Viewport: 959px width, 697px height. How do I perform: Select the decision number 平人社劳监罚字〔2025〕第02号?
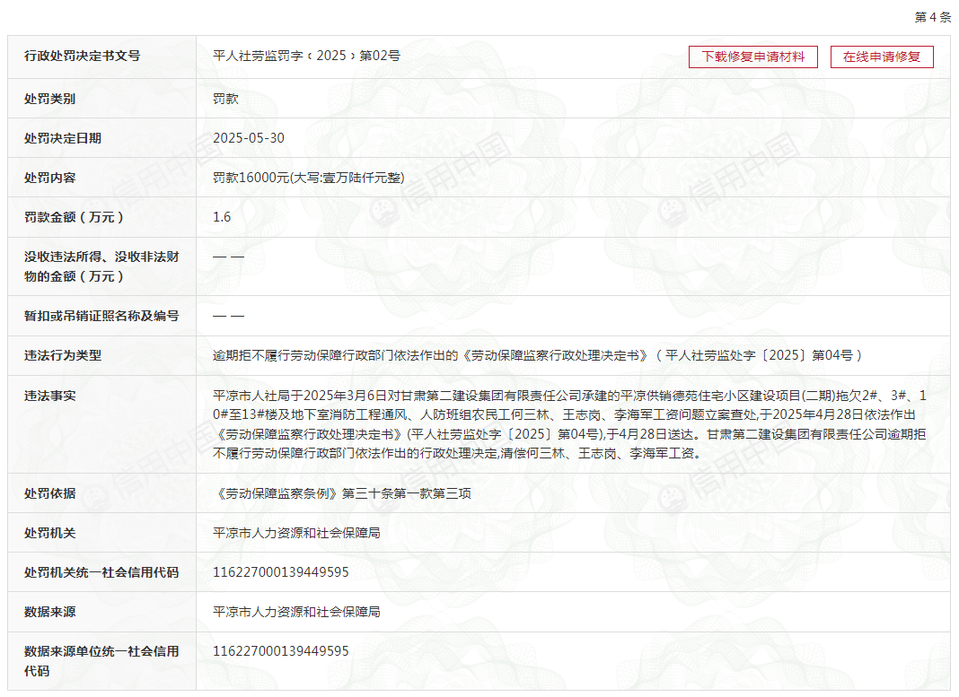coord(306,56)
